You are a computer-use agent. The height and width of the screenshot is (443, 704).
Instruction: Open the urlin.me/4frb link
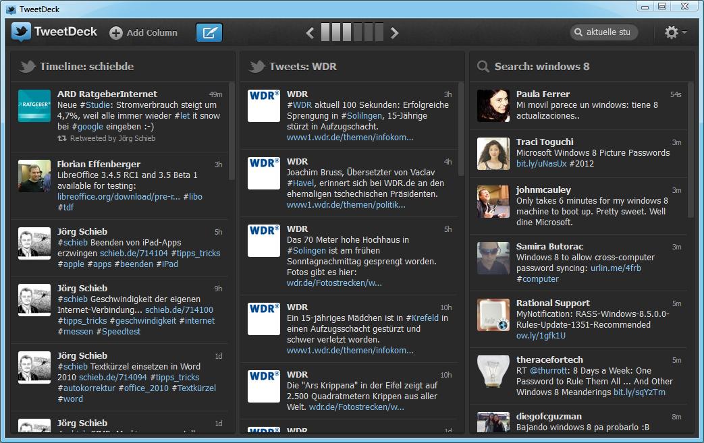[616, 268]
